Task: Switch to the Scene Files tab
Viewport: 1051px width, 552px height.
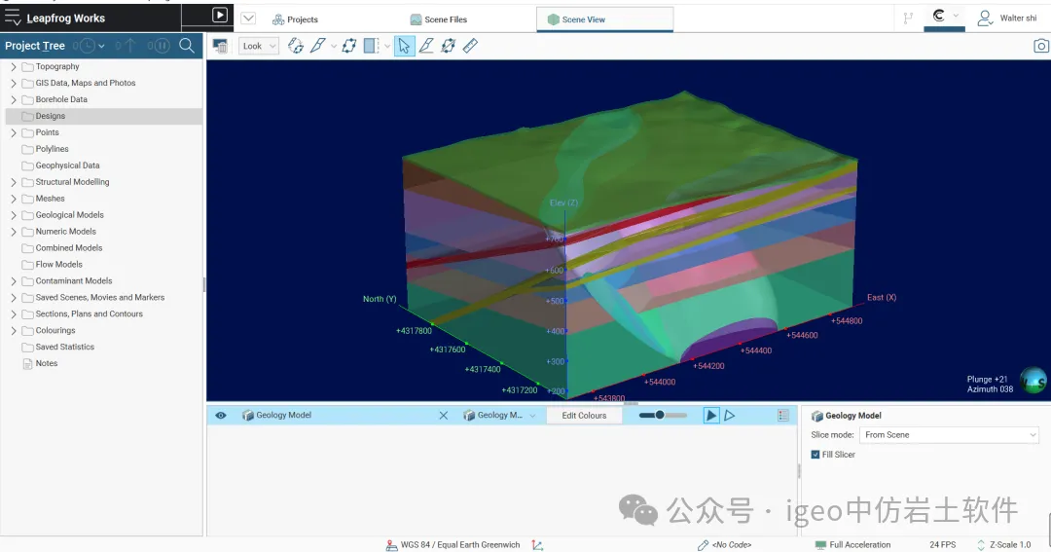Action: (x=438, y=19)
